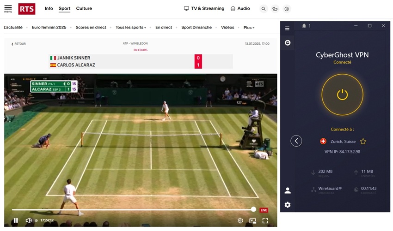Open L'actualité sports news

[x=13, y=28]
